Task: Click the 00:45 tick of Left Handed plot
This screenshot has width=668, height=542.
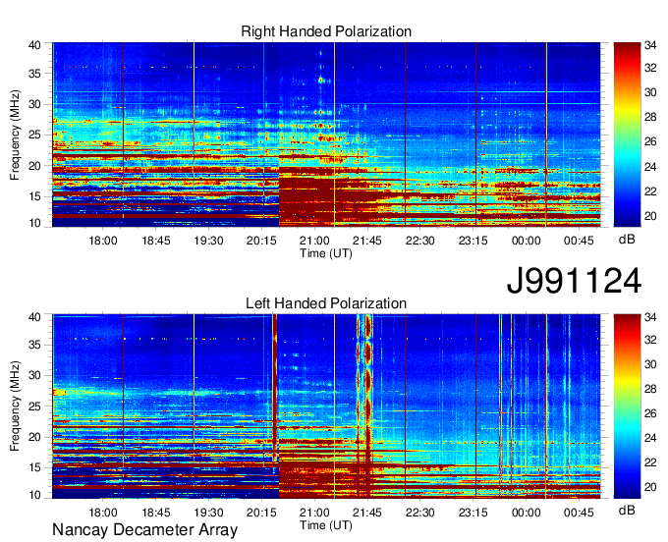Action: 579,513
